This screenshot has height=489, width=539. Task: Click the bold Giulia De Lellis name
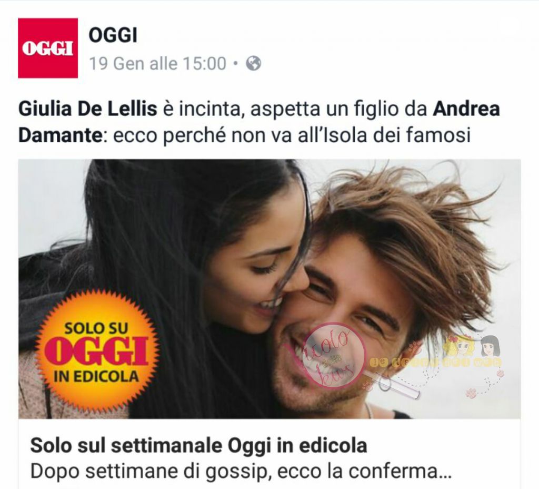click(88, 109)
